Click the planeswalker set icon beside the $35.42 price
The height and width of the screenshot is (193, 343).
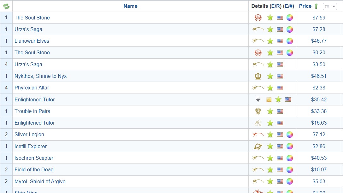[258, 99]
